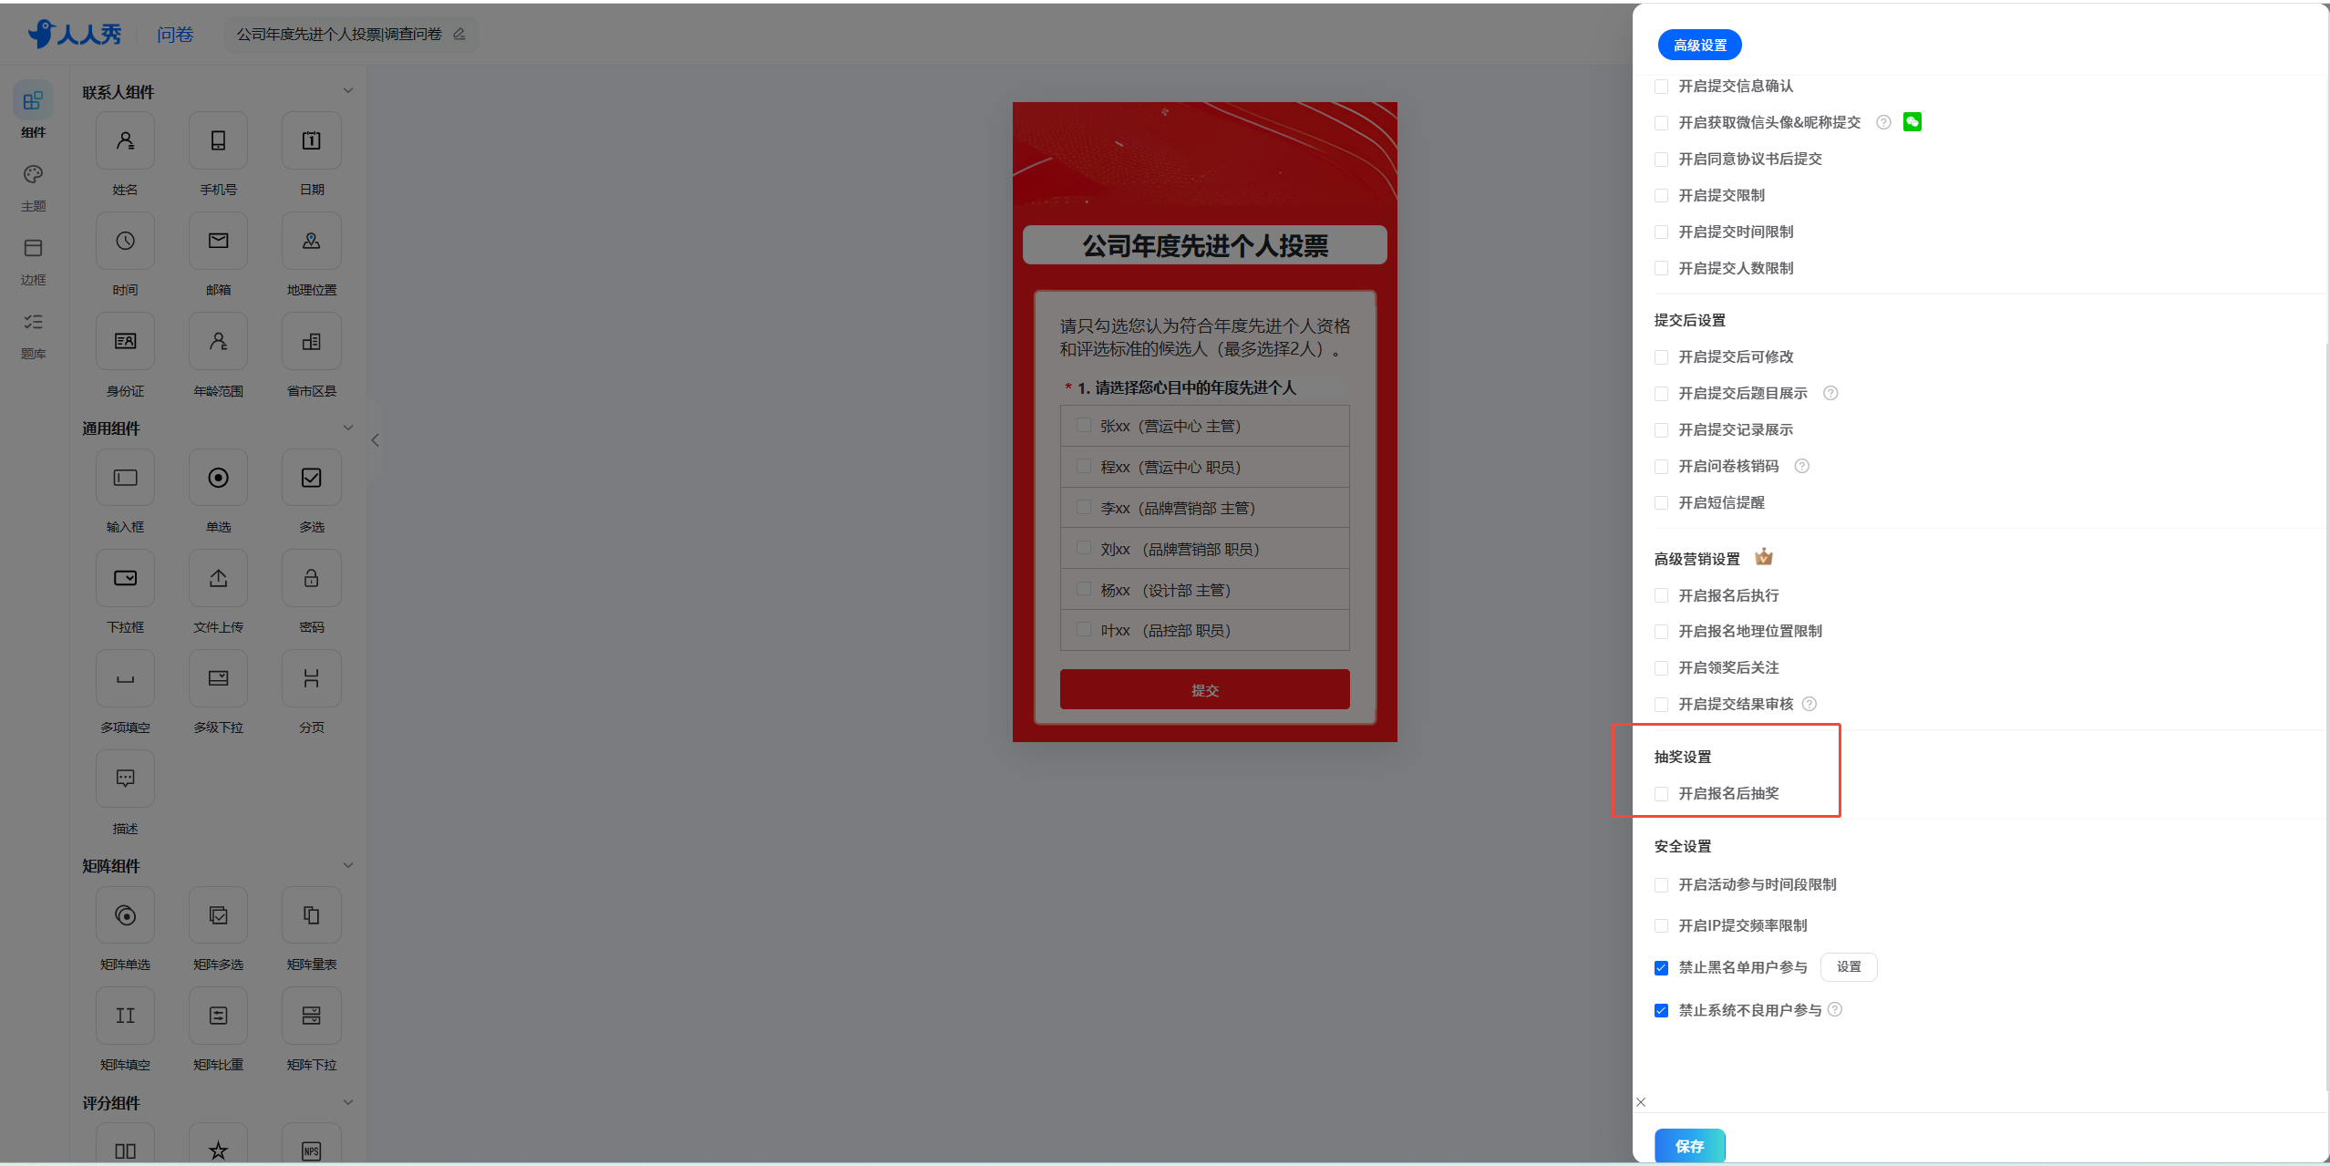Image resolution: width=2330 pixels, height=1166 pixels.
Task: Add the 姓名 name component
Action: click(x=125, y=141)
